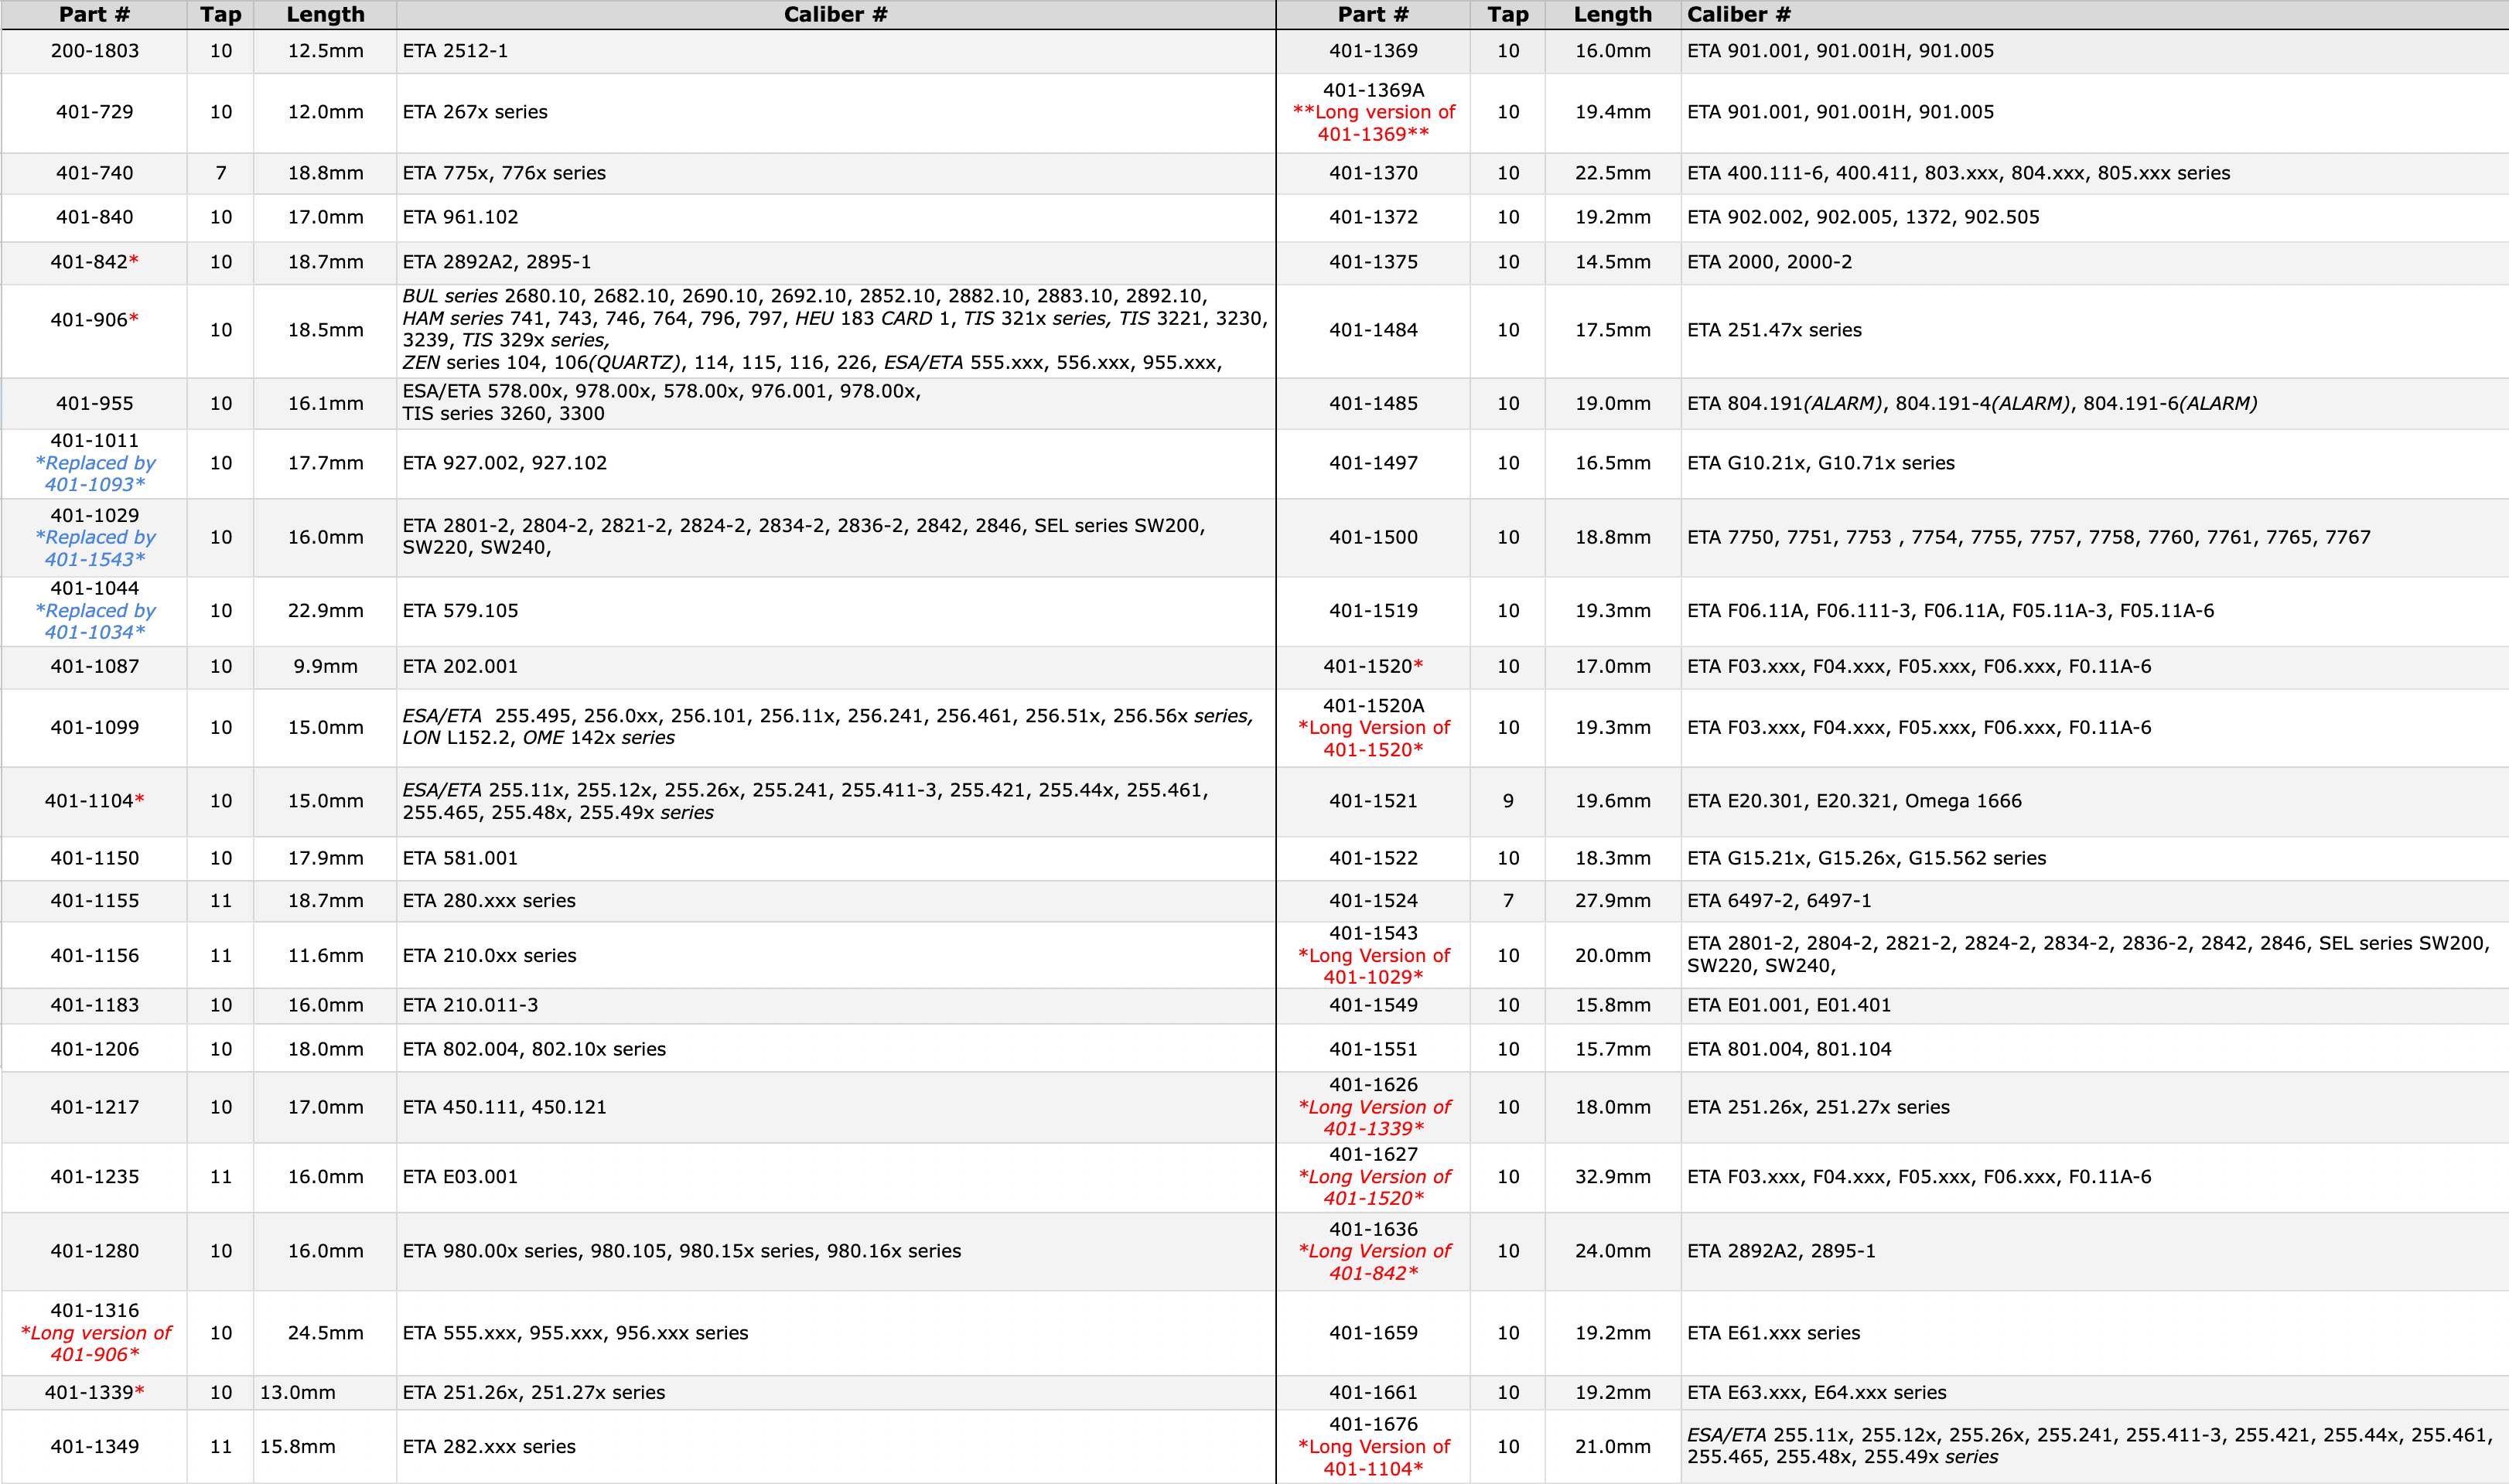Click caliber ETA E20.301, E20.321, Omega 1666
The height and width of the screenshot is (1484, 2509).
1854,801
